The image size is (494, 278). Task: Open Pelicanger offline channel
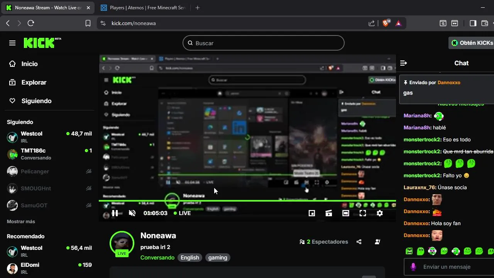49,171
